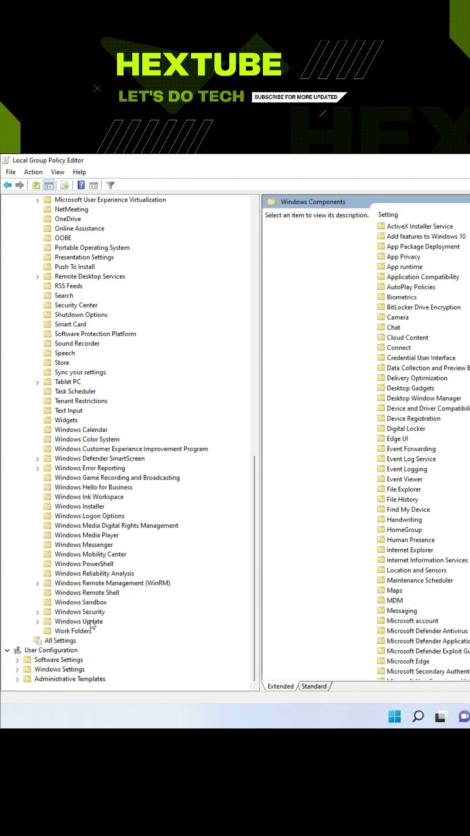Switch to the Extended tab
Image resolution: width=470 pixels, height=836 pixels.
click(281, 686)
